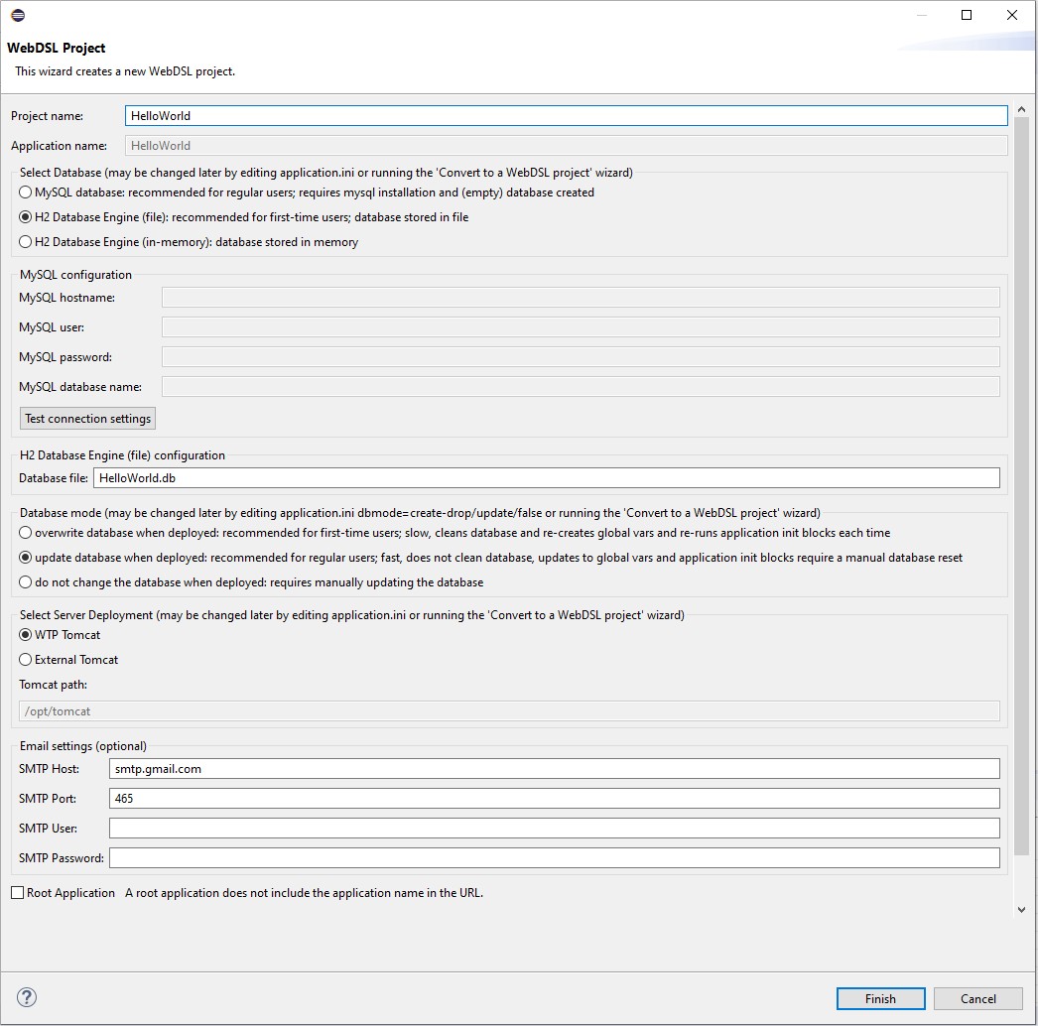Click the scrollbar down arrow
Screen dimensions: 1038x1026
pyautogui.click(x=1021, y=910)
